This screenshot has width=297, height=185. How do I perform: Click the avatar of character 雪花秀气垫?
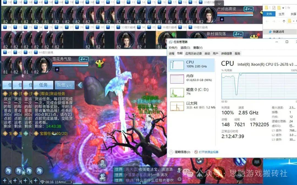click(x=43, y=65)
